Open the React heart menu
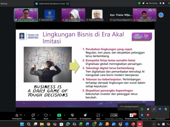Image resolution: width=170 pixels, height=127 pixels. pyautogui.click(x=46, y=116)
